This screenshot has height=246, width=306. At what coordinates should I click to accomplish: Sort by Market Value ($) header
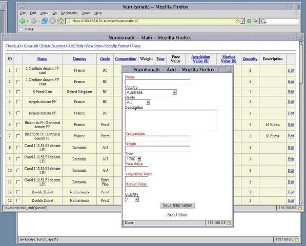[229, 59]
